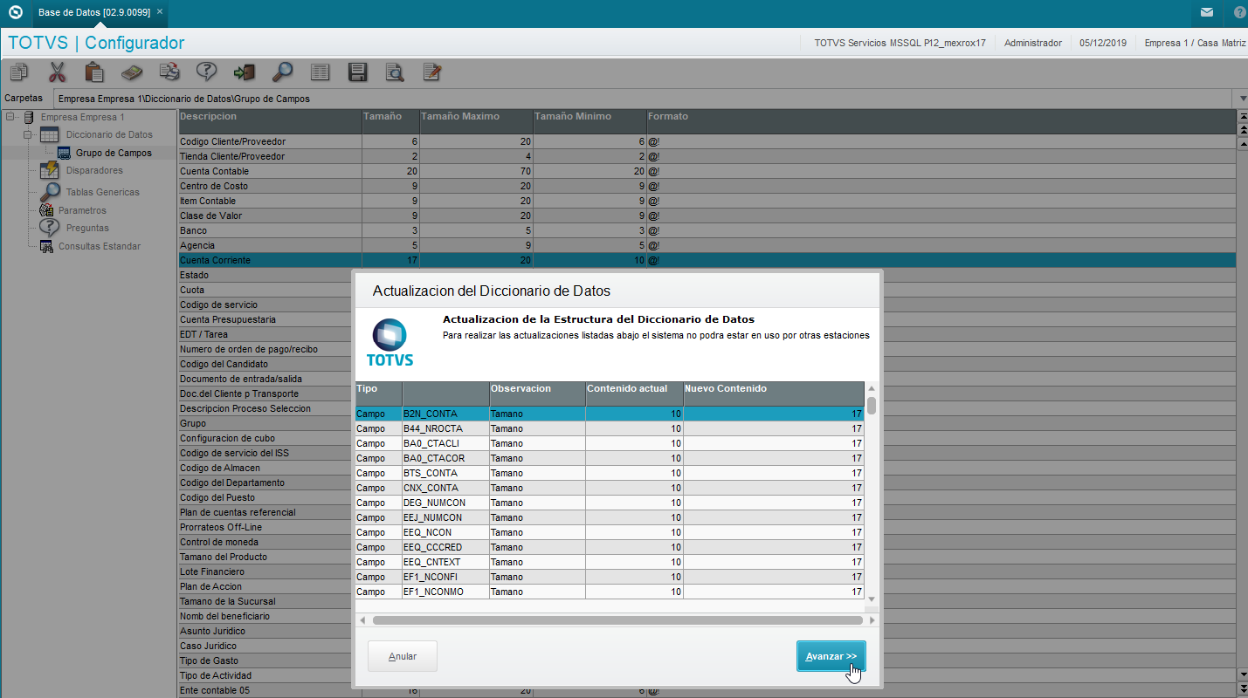Viewport: 1248px width, 698px height.
Task: Click the Carpetas path field
Action: click(x=645, y=99)
